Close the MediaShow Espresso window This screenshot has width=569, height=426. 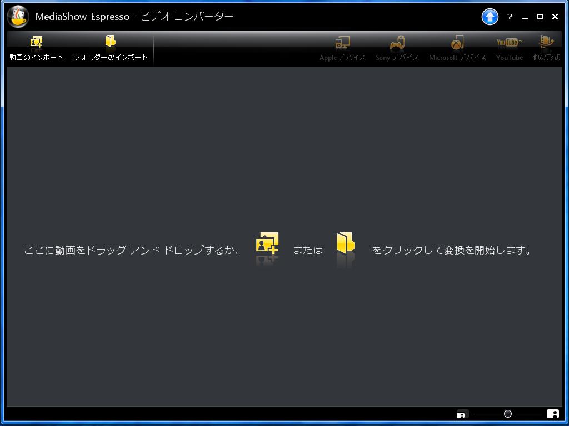point(555,17)
